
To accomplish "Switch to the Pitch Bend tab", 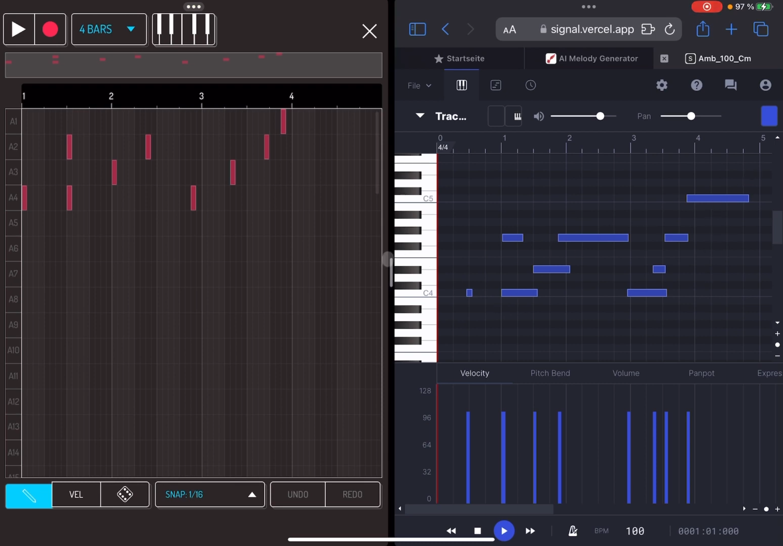I will [x=550, y=373].
